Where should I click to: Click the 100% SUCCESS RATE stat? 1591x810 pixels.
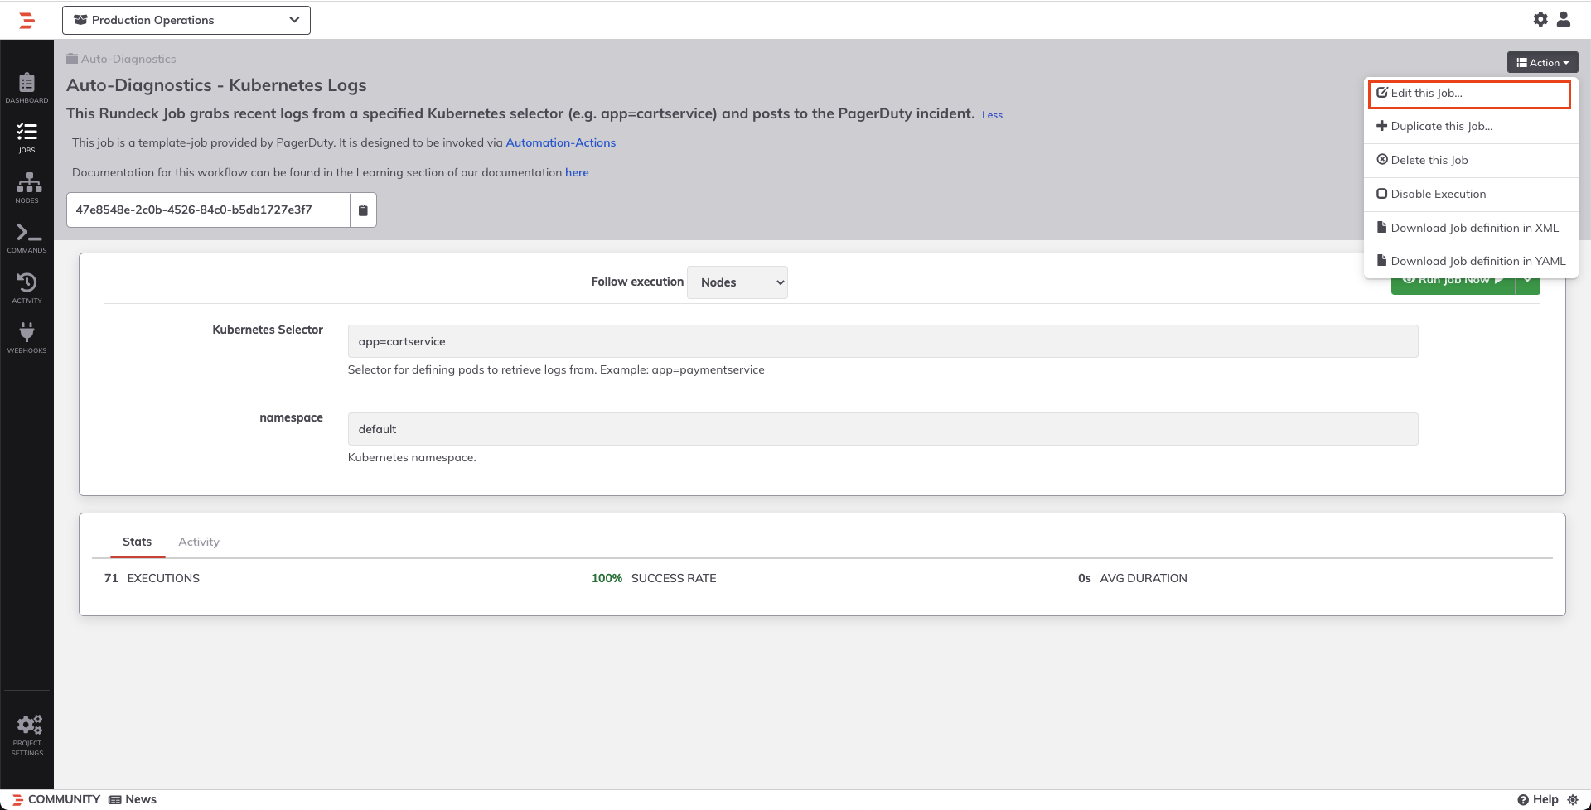[x=654, y=578]
